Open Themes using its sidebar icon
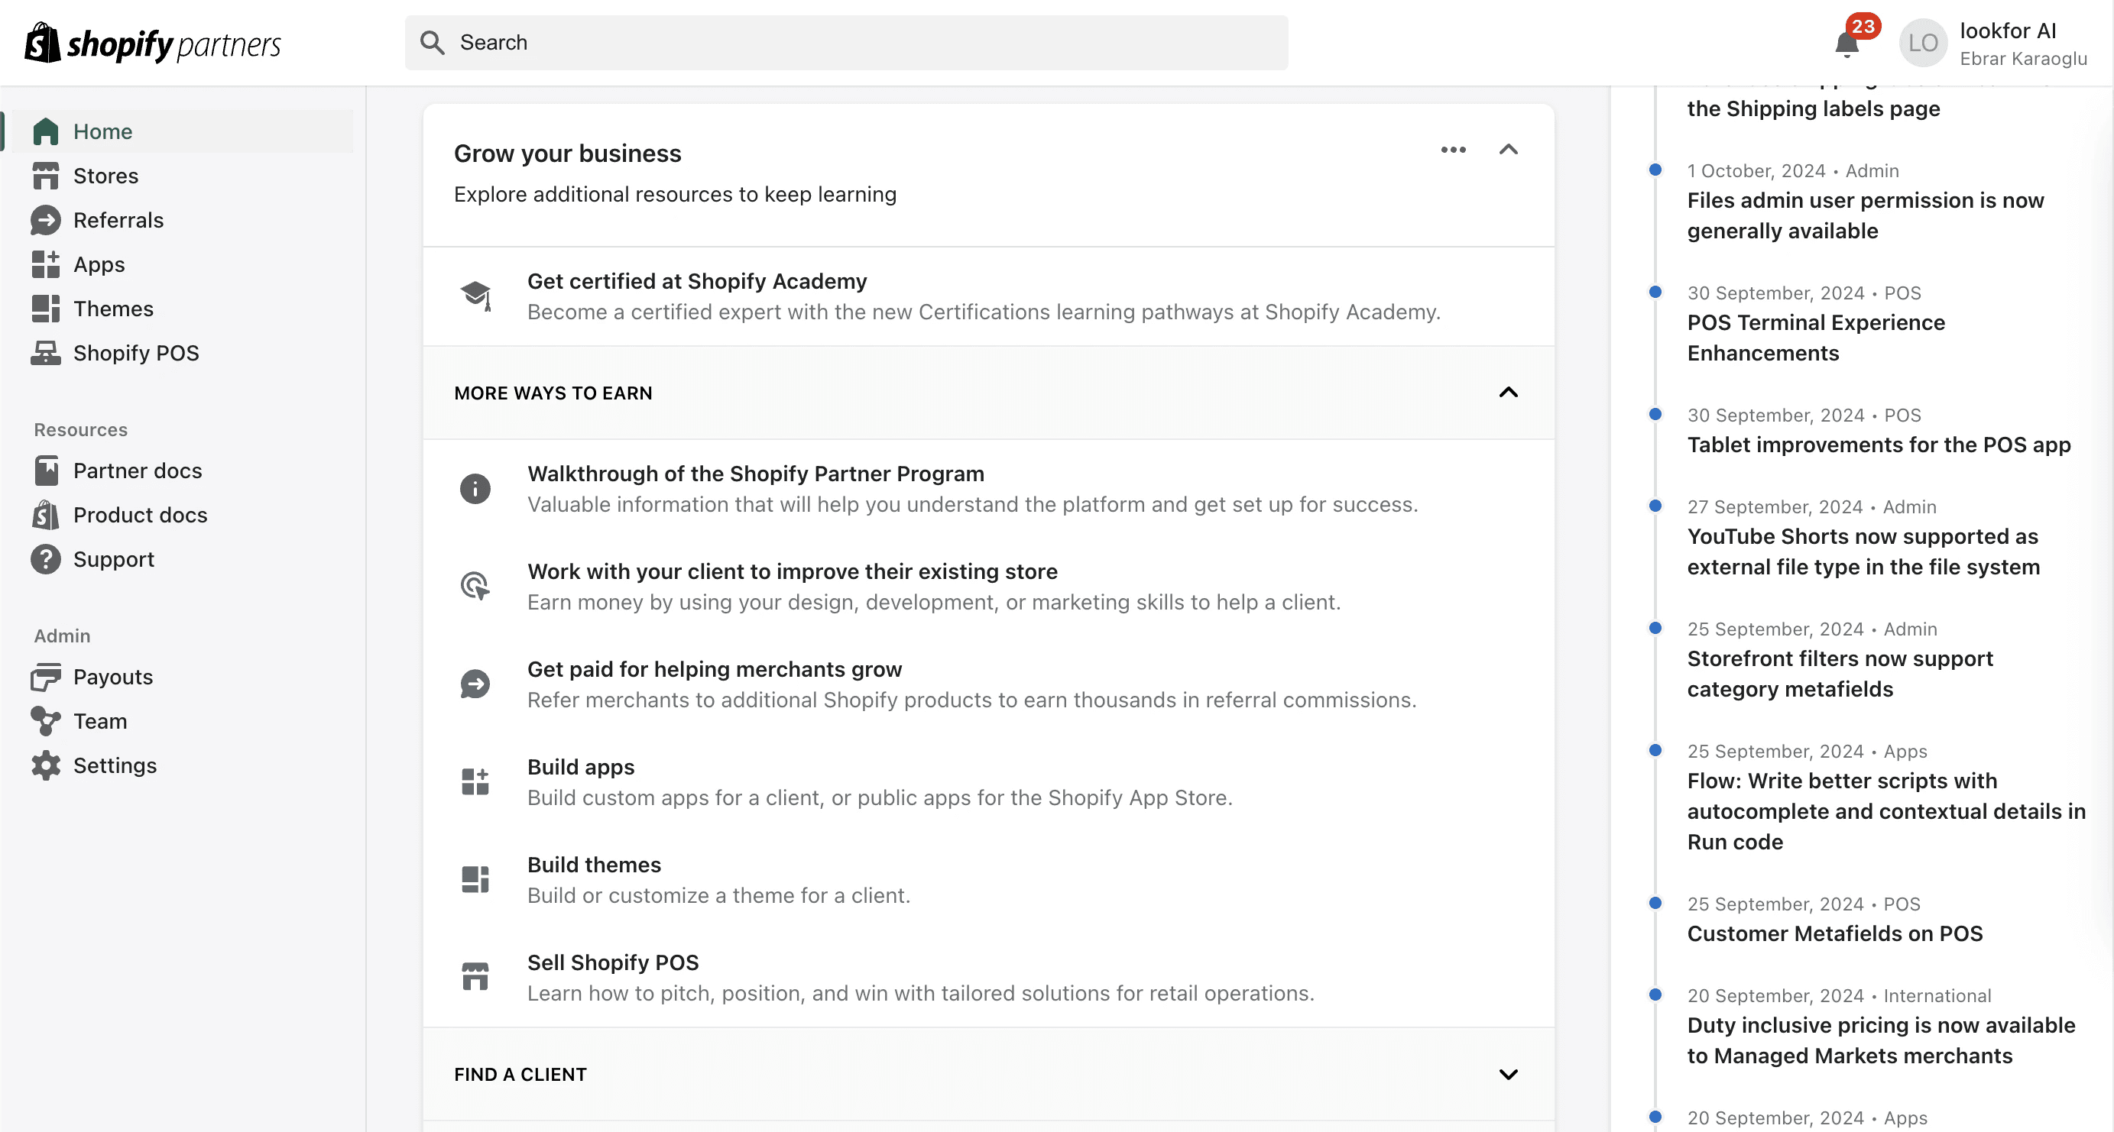This screenshot has width=2114, height=1132. point(46,309)
